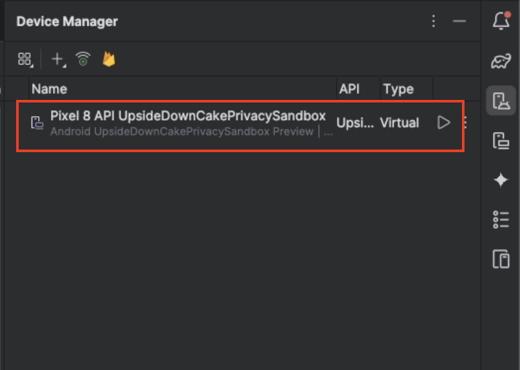Click the 'Virtual' type cell
This screenshot has height=370, width=520.
399,123
